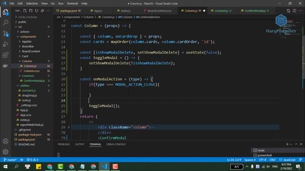
Task: Click errors and warnings status indicator
Action: (32, 160)
